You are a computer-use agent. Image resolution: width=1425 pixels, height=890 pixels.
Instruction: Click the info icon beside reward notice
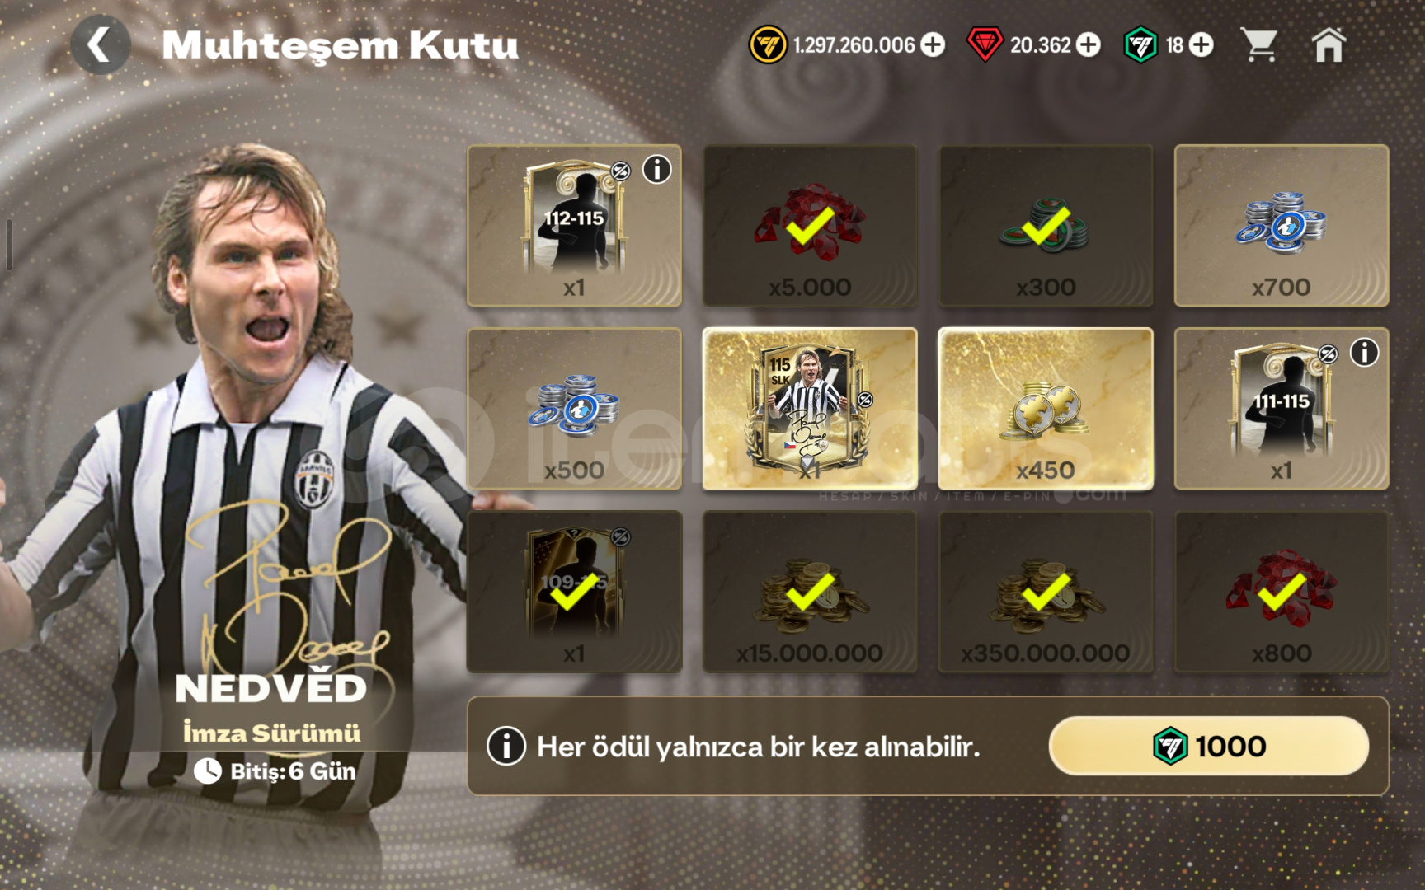(506, 747)
